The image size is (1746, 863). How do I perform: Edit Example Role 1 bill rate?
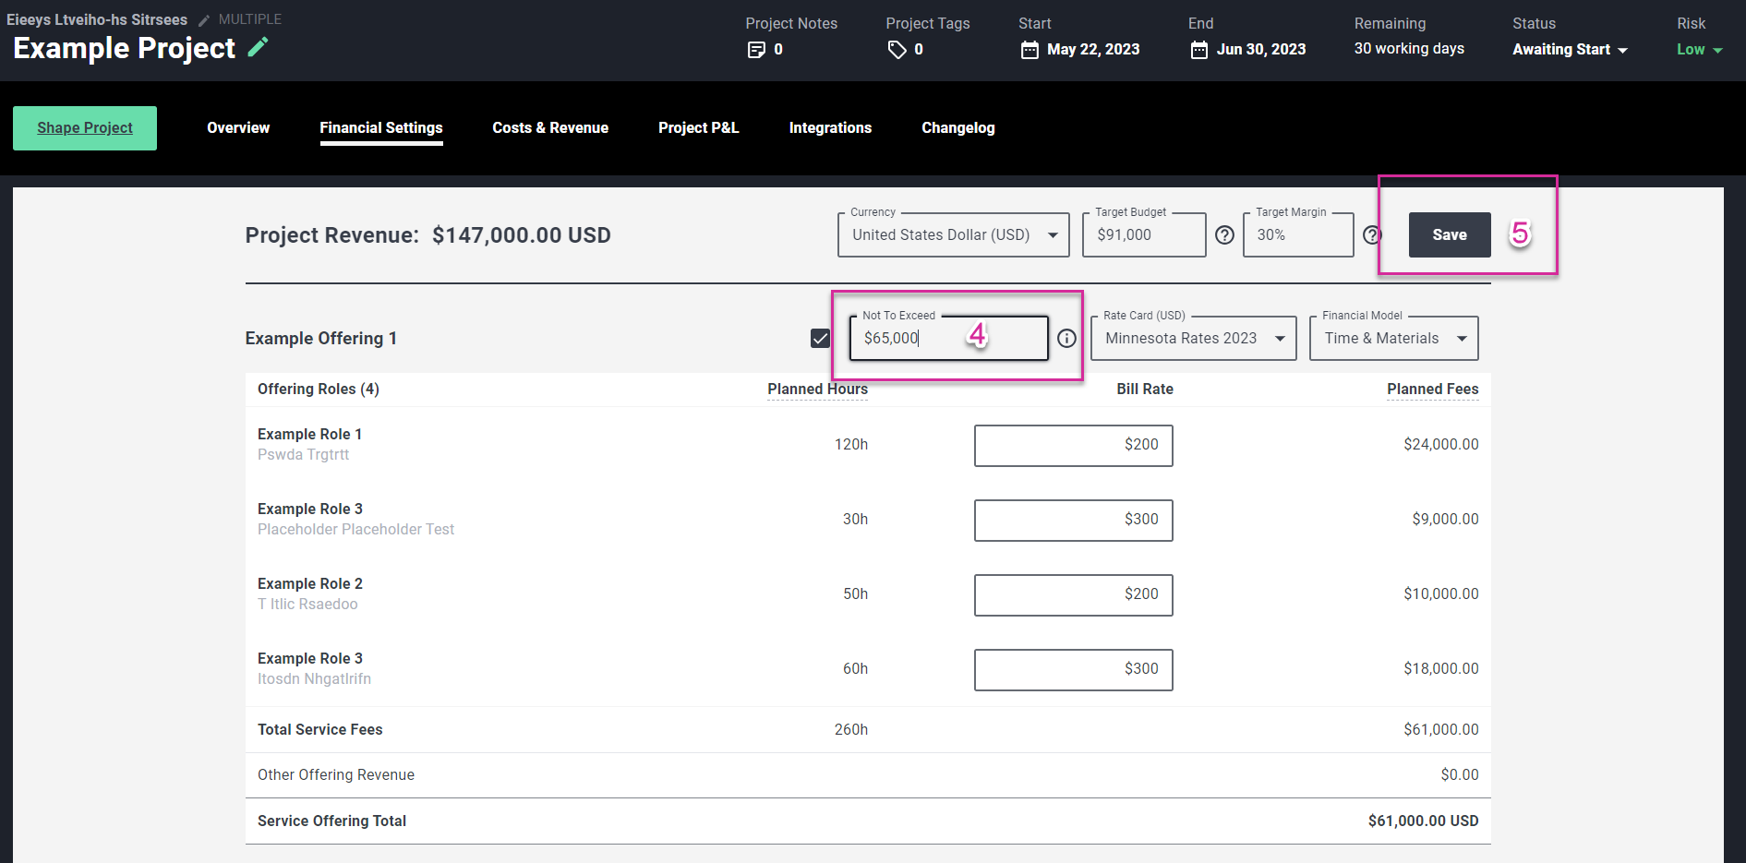point(1074,445)
